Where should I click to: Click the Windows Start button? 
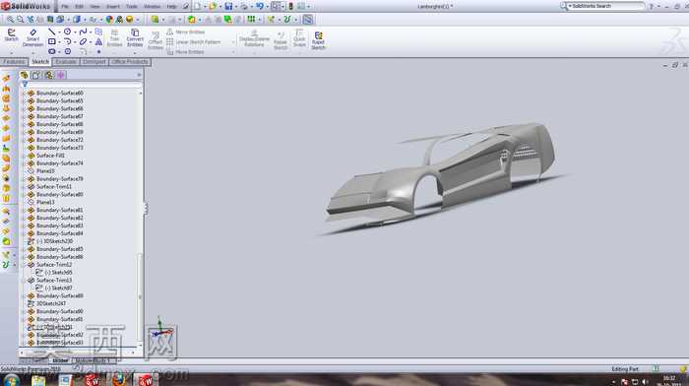coord(11,380)
